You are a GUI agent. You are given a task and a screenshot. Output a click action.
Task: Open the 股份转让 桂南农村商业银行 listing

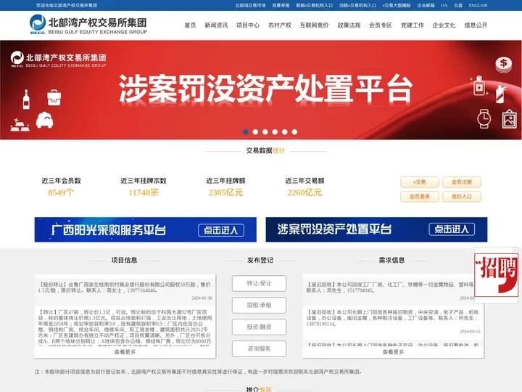[125, 287]
